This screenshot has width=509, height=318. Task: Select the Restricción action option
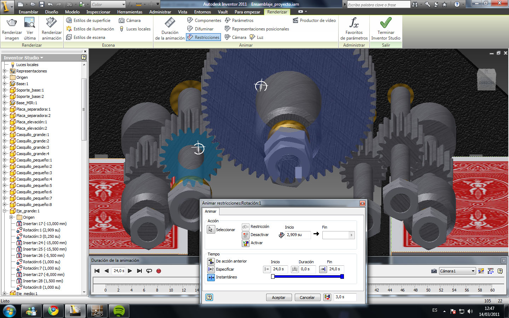246,227
